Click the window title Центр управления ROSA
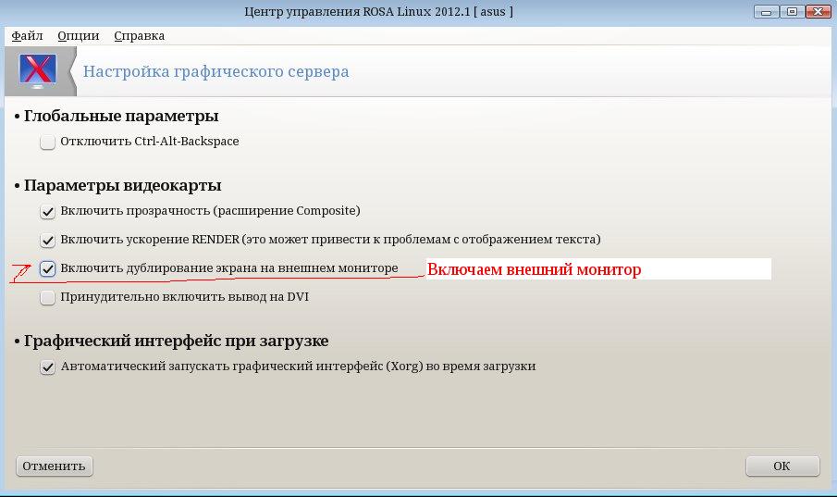Image resolution: width=837 pixels, height=497 pixels. tap(378, 11)
